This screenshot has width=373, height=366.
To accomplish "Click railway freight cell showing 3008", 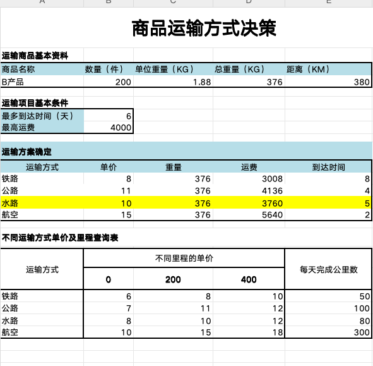I will [x=249, y=178].
